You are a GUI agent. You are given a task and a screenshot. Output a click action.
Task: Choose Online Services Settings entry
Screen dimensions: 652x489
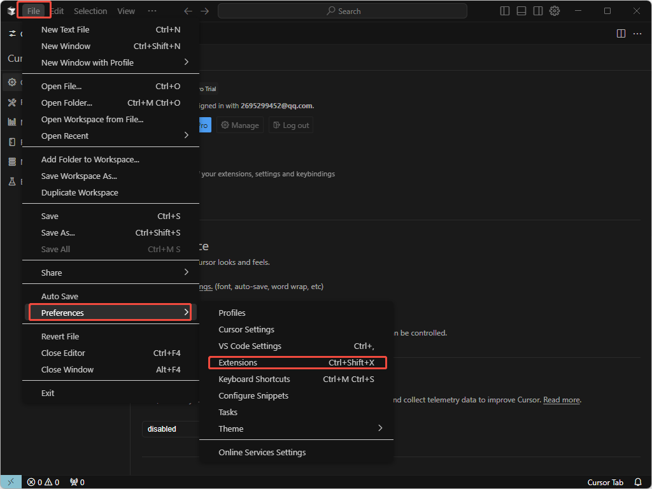pos(297,453)
